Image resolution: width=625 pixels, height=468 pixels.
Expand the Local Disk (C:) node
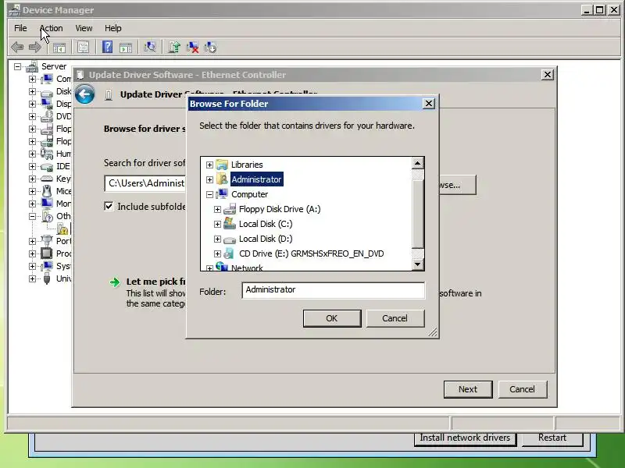217,224
